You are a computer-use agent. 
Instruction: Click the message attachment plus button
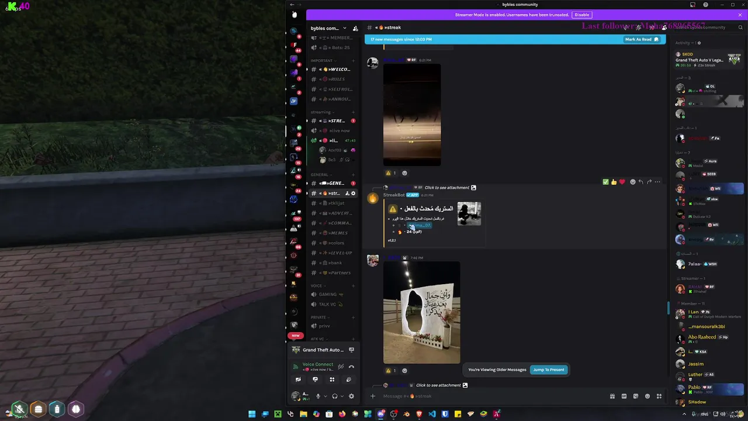click(x=372, y=396)
